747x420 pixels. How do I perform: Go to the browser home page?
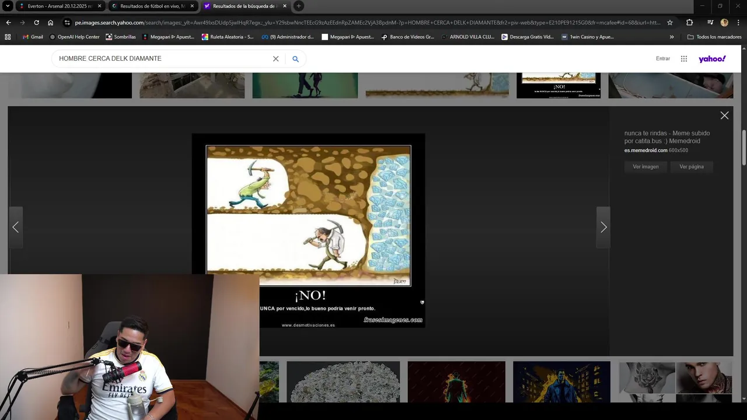(x=50, y=23)
